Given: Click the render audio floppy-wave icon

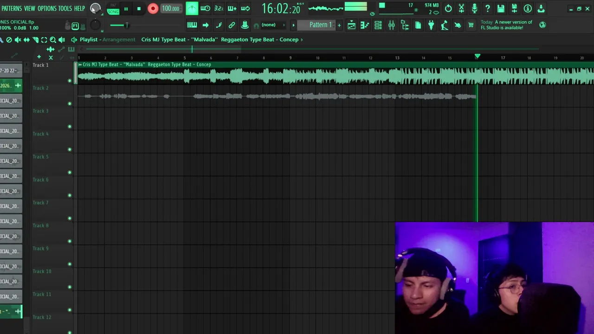Looking at the screenshot, I should (514, 8).
